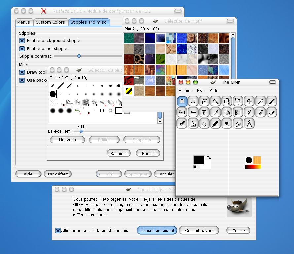The image size is (294, 254).
Task: Reset to default black and white colors
Action: (195, 167)
